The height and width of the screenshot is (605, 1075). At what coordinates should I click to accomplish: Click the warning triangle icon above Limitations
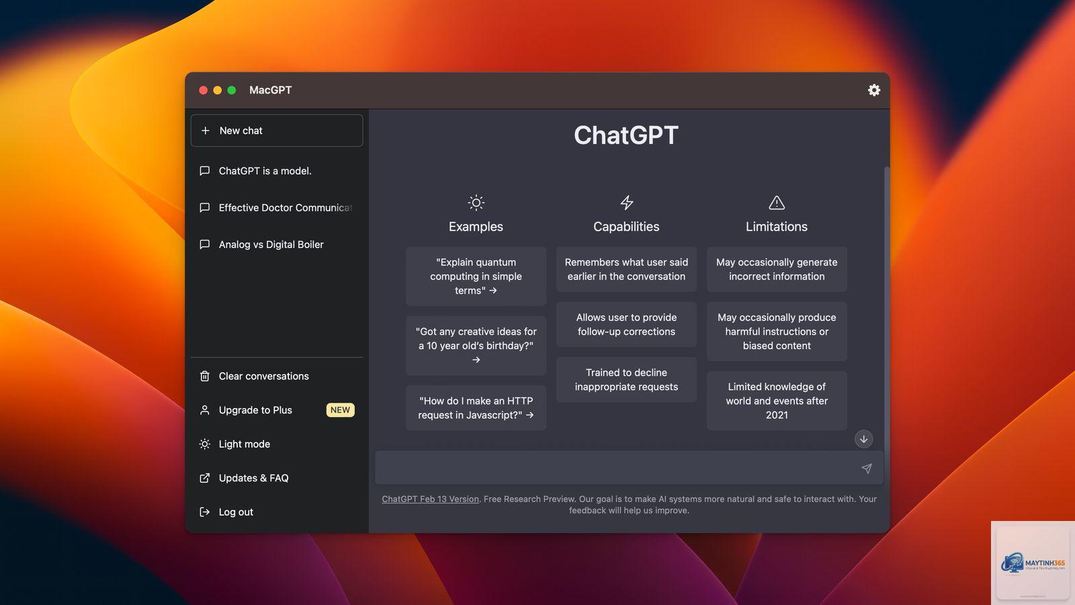pos(777,202)
